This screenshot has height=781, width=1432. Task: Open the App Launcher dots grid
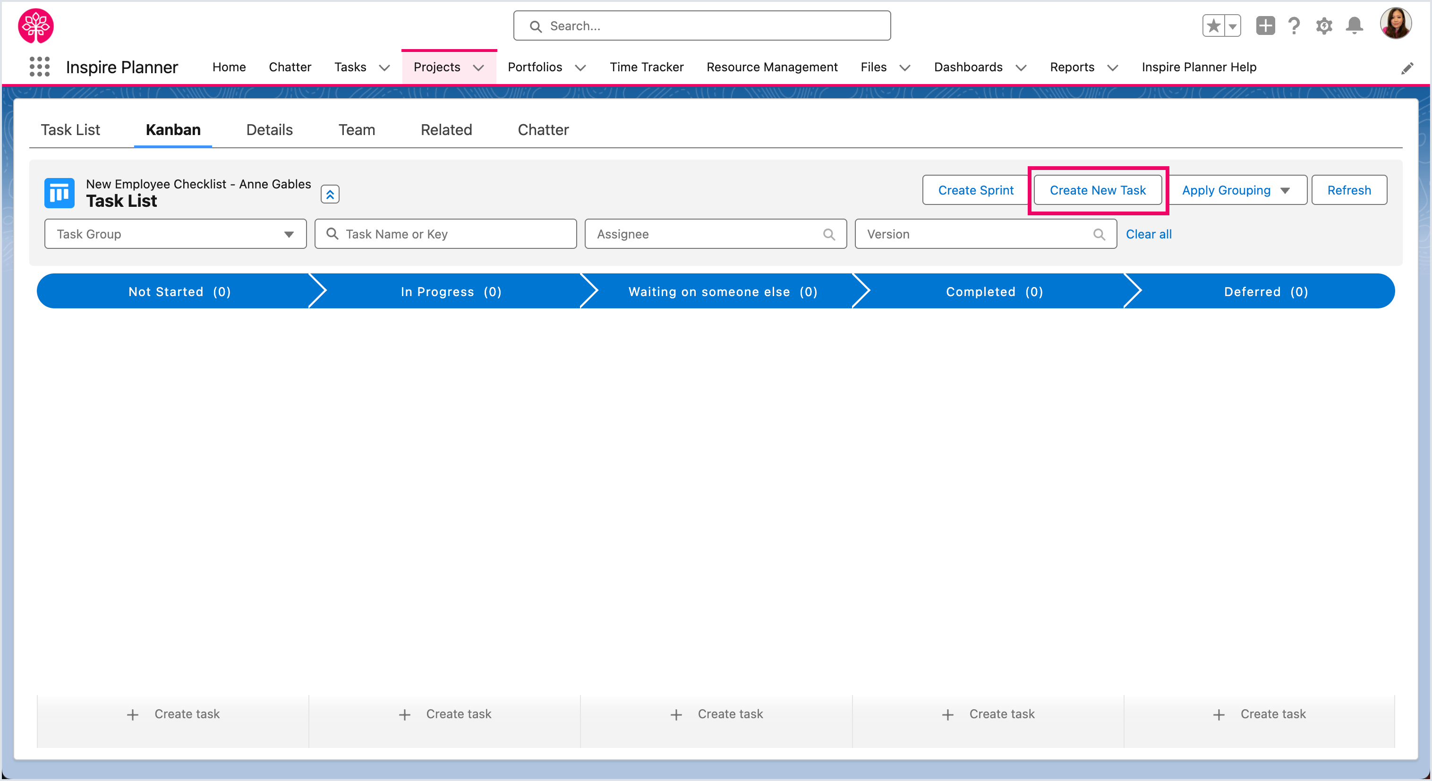pyautogui.click(x=40, y=67)
